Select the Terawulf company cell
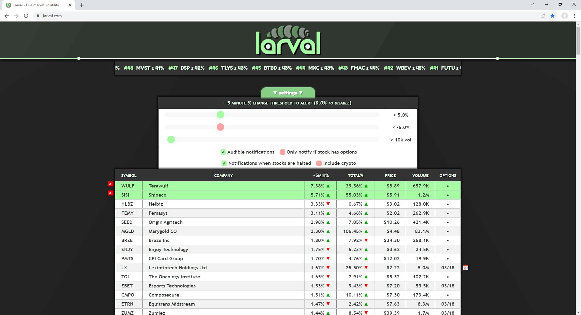 (x=223, y=186)
